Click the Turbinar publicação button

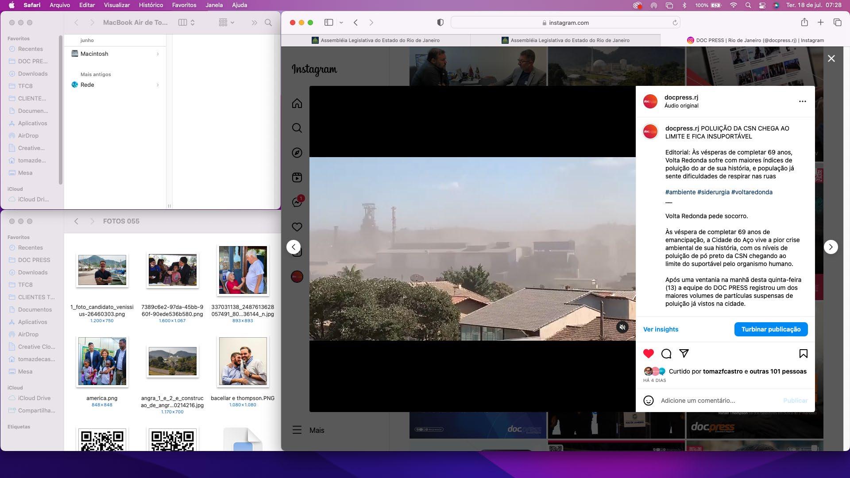771,329
